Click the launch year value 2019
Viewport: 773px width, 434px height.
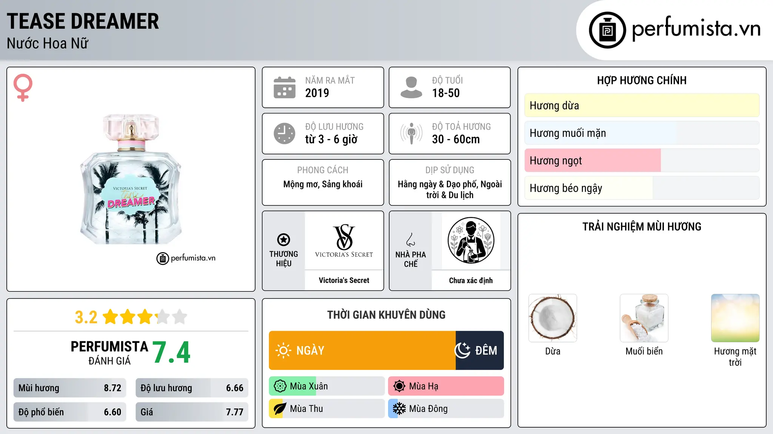click(x=317, y=93)
